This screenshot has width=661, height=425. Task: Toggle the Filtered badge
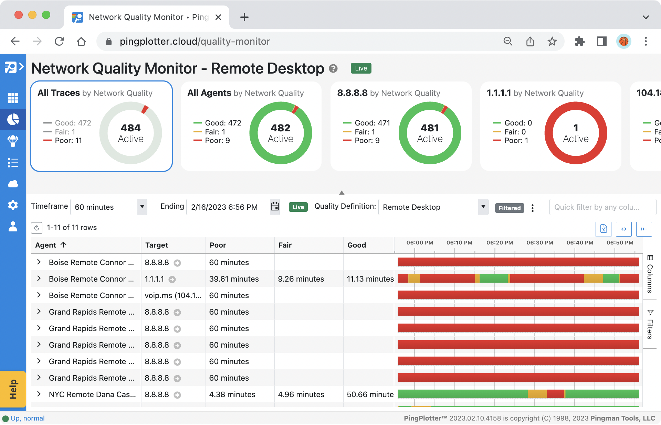pyautogui.click(x=509, y=208)
